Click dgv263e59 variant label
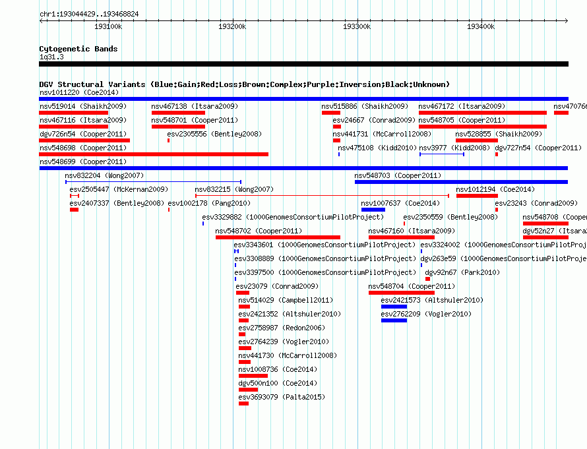Screen dimensions: 587x449 pyautogui.click(x=503, y=258)
